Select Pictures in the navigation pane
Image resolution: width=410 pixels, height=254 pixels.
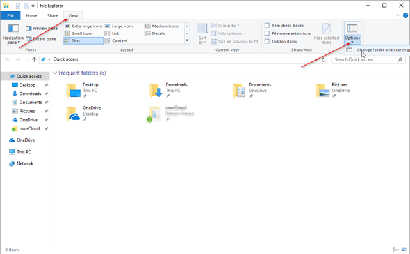click(27, 111)
